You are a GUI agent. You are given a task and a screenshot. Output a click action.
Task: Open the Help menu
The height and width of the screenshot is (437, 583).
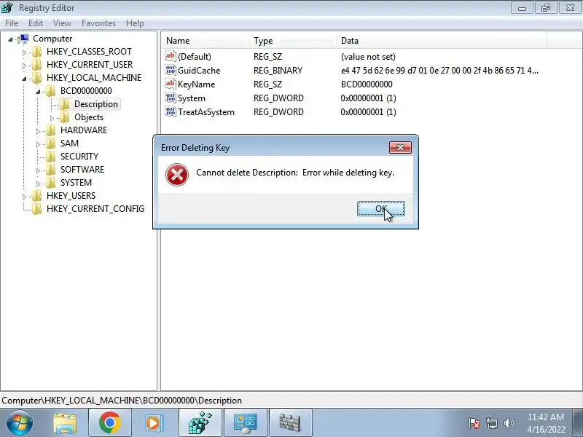click(135, 23)
